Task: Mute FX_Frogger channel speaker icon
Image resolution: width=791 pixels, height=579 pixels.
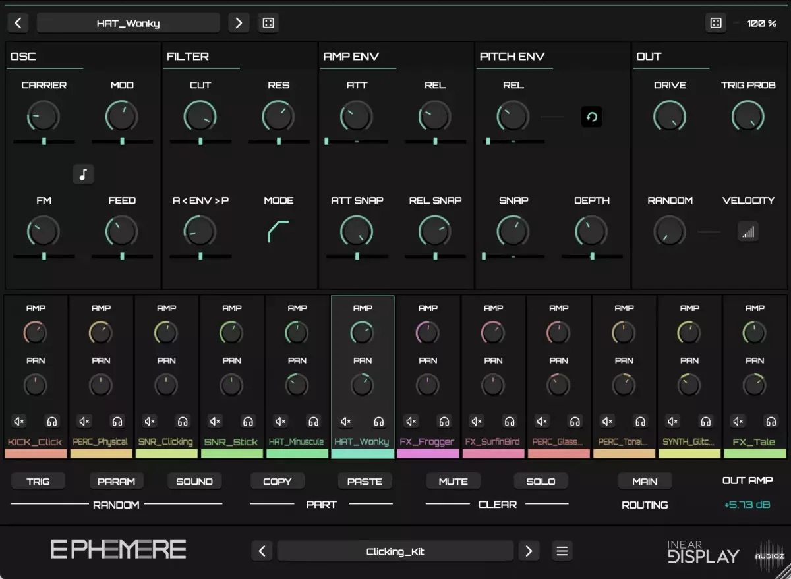Action: [411, 422]
